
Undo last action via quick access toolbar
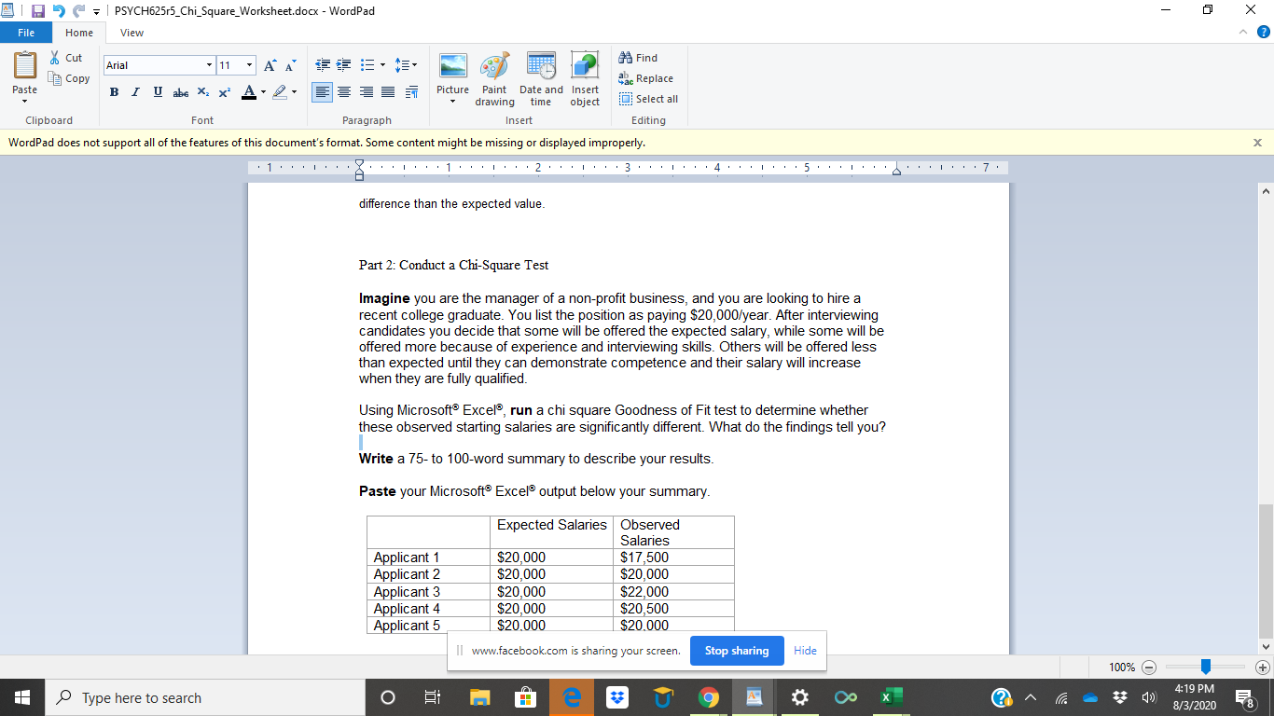(x=59, y=10)
